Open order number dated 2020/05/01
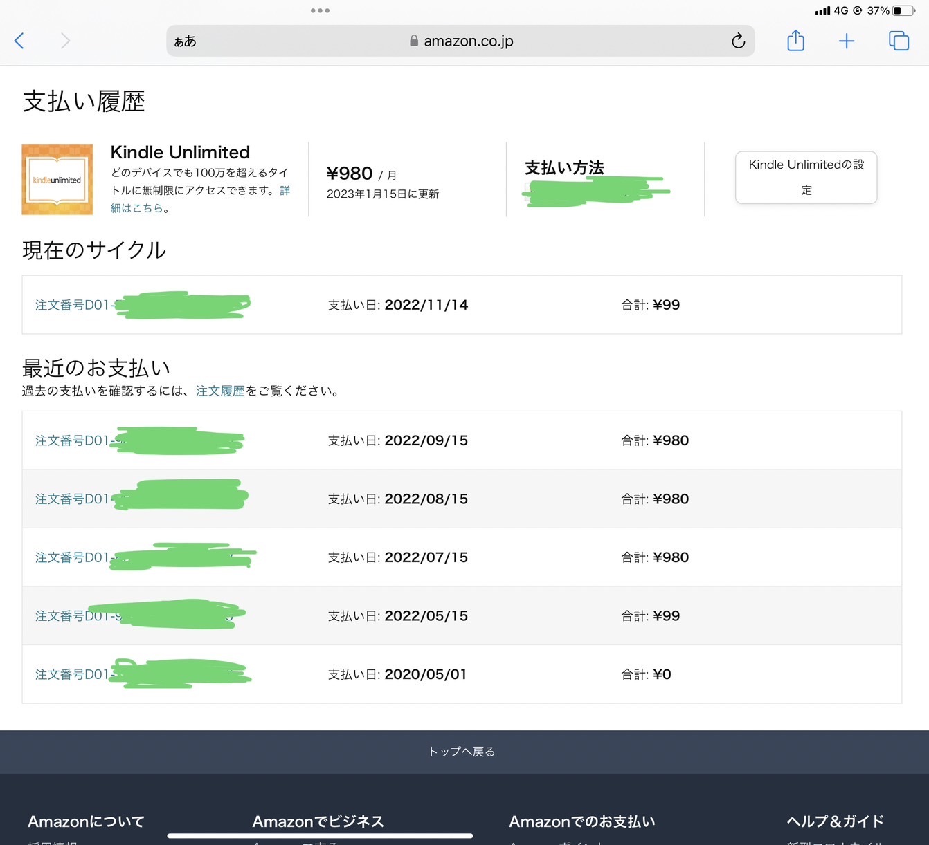 73,674
